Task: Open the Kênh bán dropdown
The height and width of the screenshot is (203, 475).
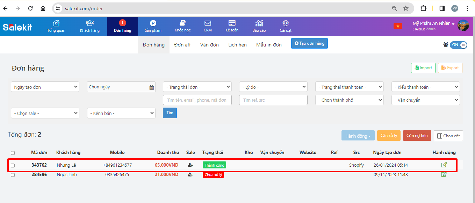Action: 121,113
